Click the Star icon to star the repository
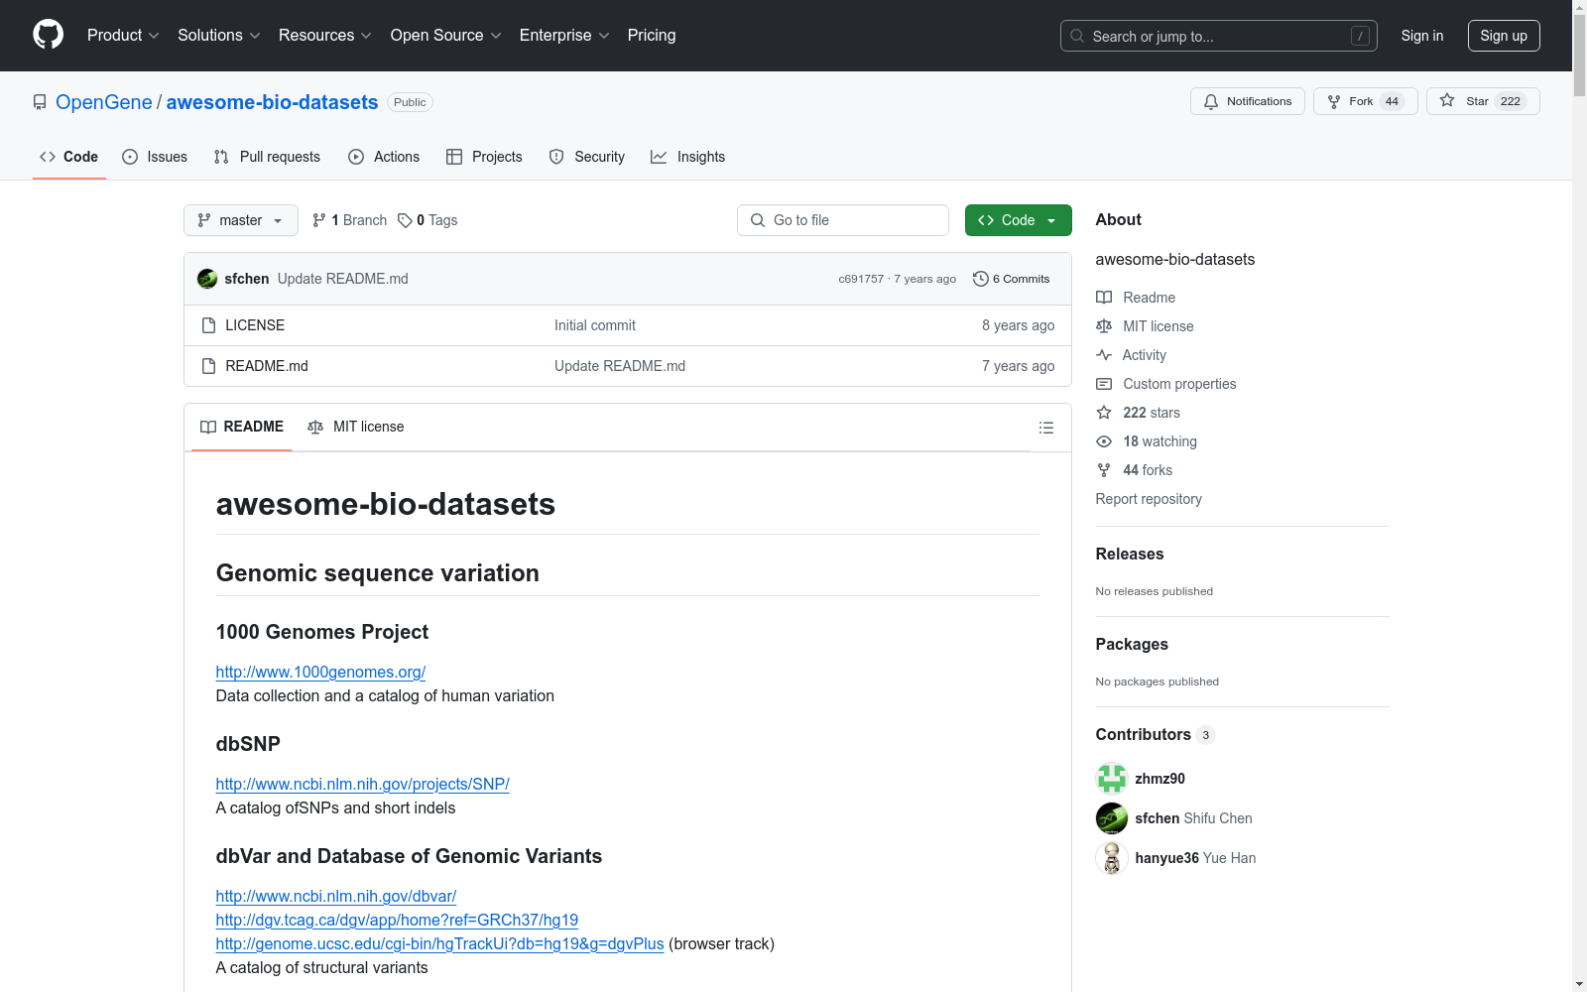Image resolution: width=1587 pixels, height=992 pixels. coord(1447,101)
